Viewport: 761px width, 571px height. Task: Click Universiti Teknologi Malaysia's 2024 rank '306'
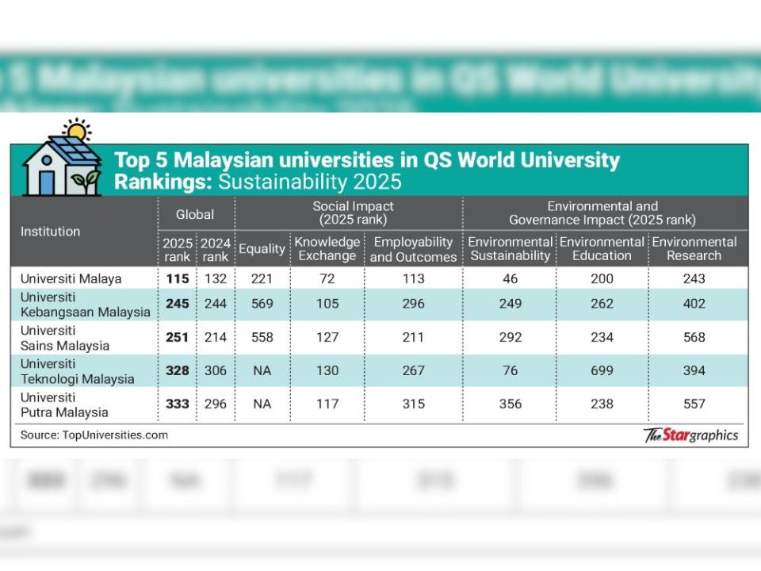216,371
